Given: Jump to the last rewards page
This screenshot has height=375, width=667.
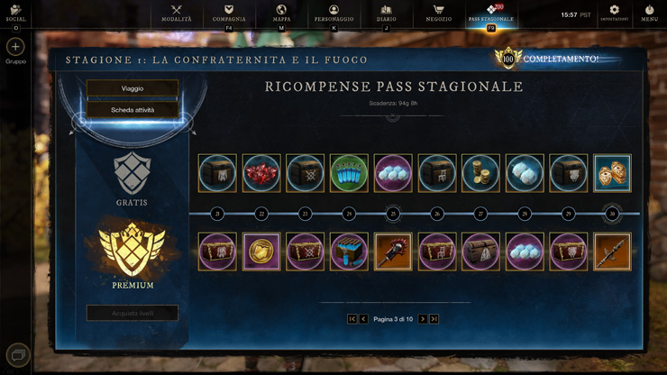Looking at the screenshot, I should click(434, 319).
